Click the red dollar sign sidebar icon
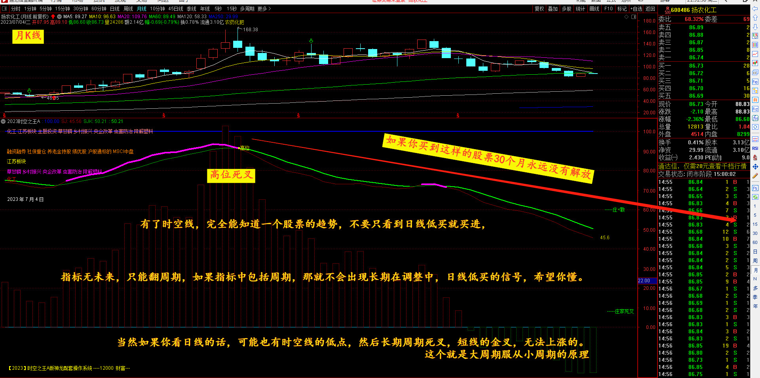 (755, 157)
